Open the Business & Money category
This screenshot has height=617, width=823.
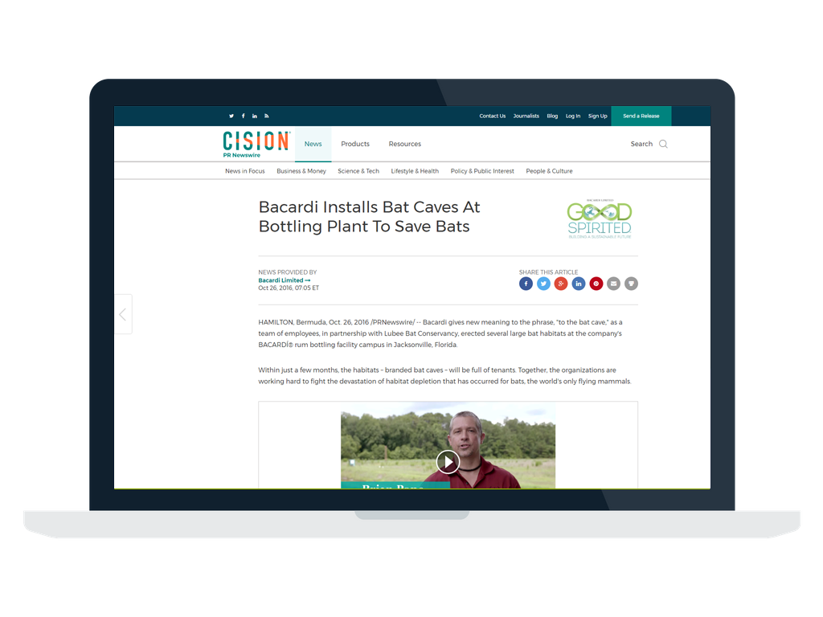click(301, 171)
